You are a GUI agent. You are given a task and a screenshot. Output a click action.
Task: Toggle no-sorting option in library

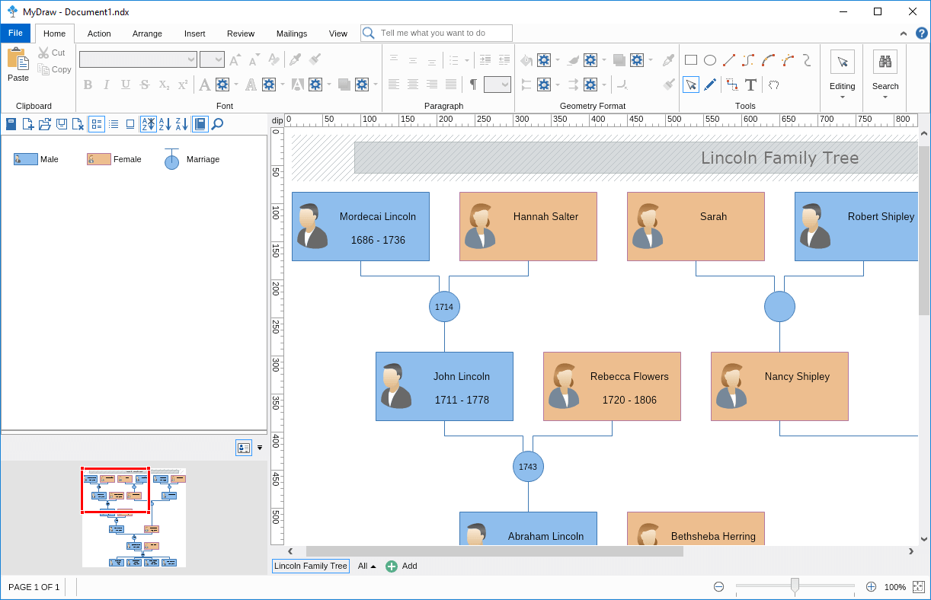pos(148,124)
